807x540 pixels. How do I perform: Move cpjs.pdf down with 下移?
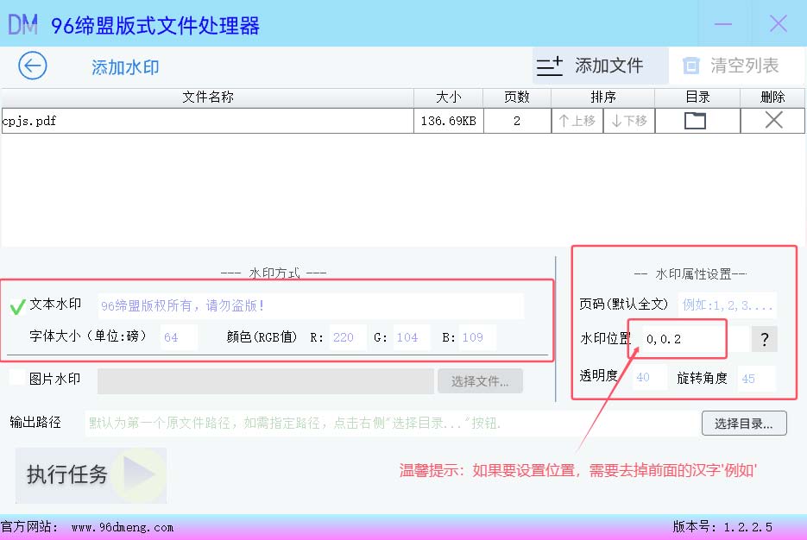point(629,121)
